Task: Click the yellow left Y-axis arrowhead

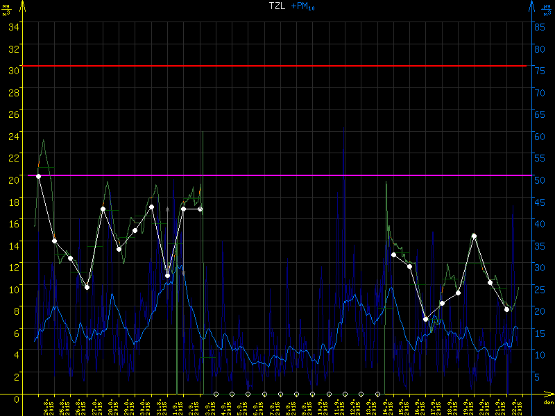Action: (22, 6)
